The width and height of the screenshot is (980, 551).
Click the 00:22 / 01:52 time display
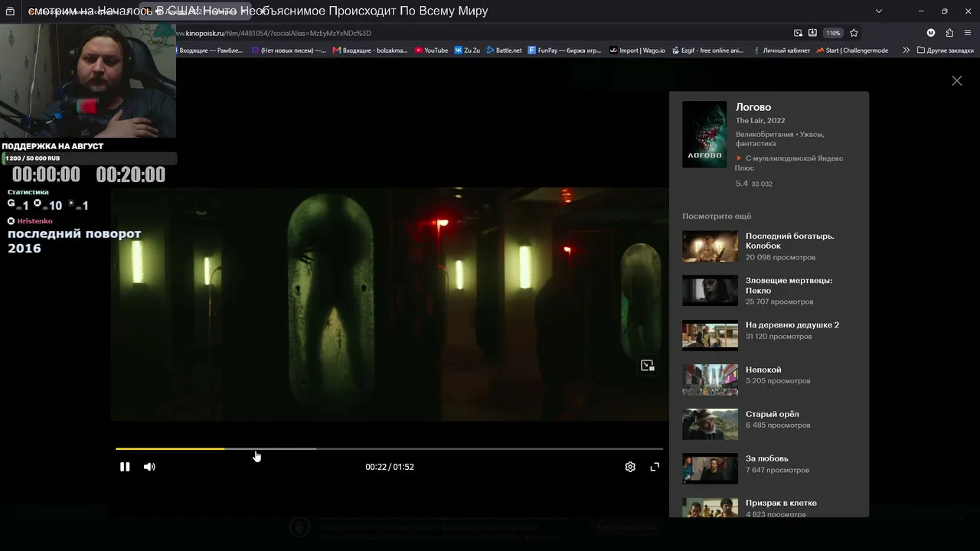(x=390, y=467)
